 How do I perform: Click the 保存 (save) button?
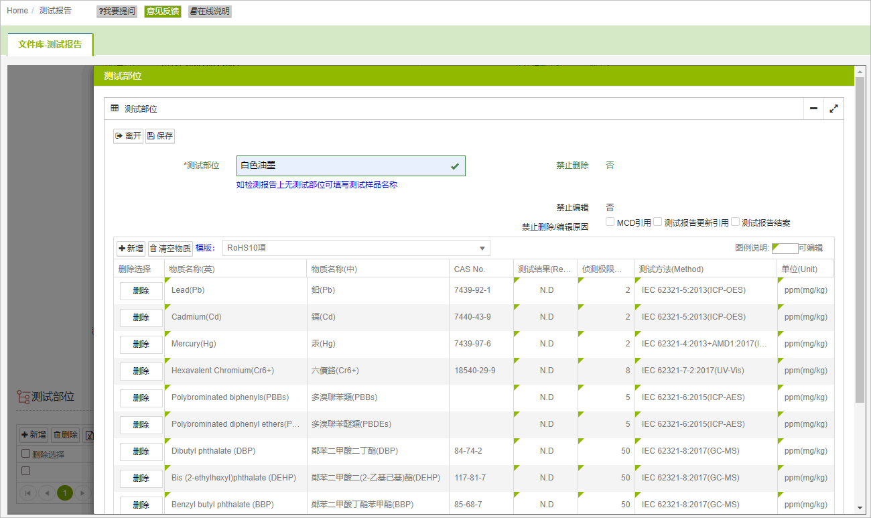160,136
